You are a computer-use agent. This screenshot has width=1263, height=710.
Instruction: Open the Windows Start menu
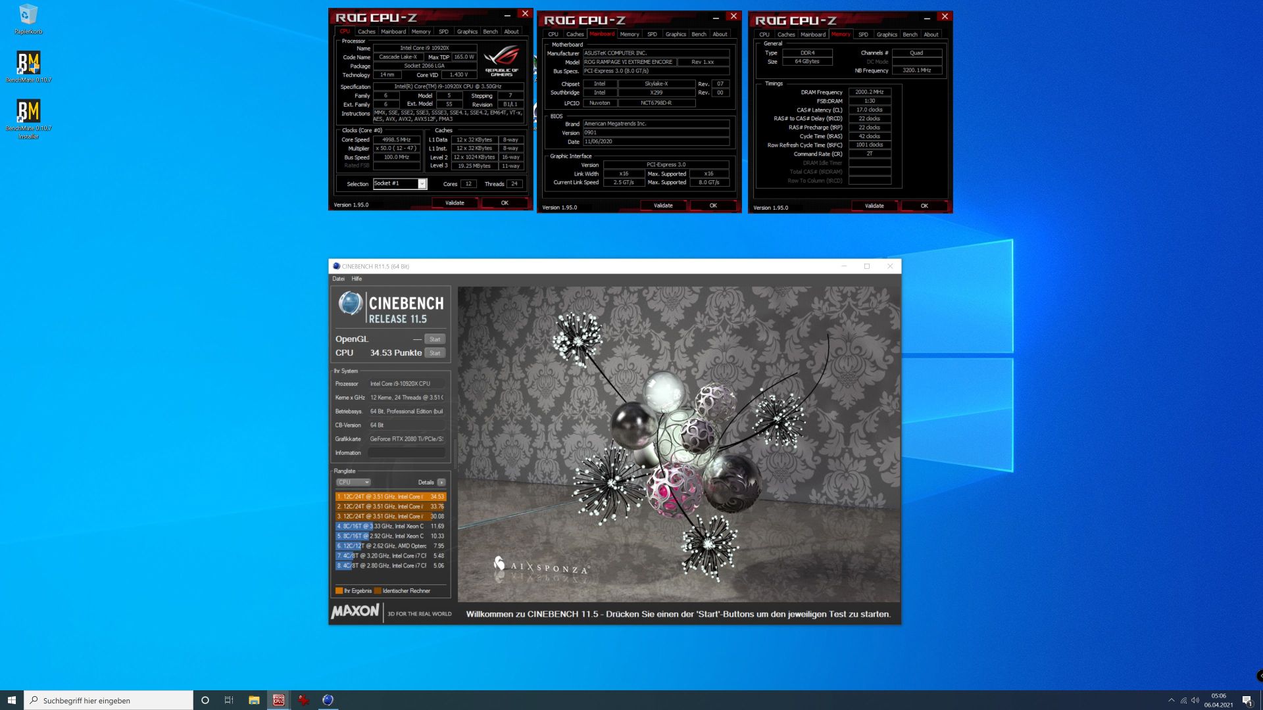11,700
